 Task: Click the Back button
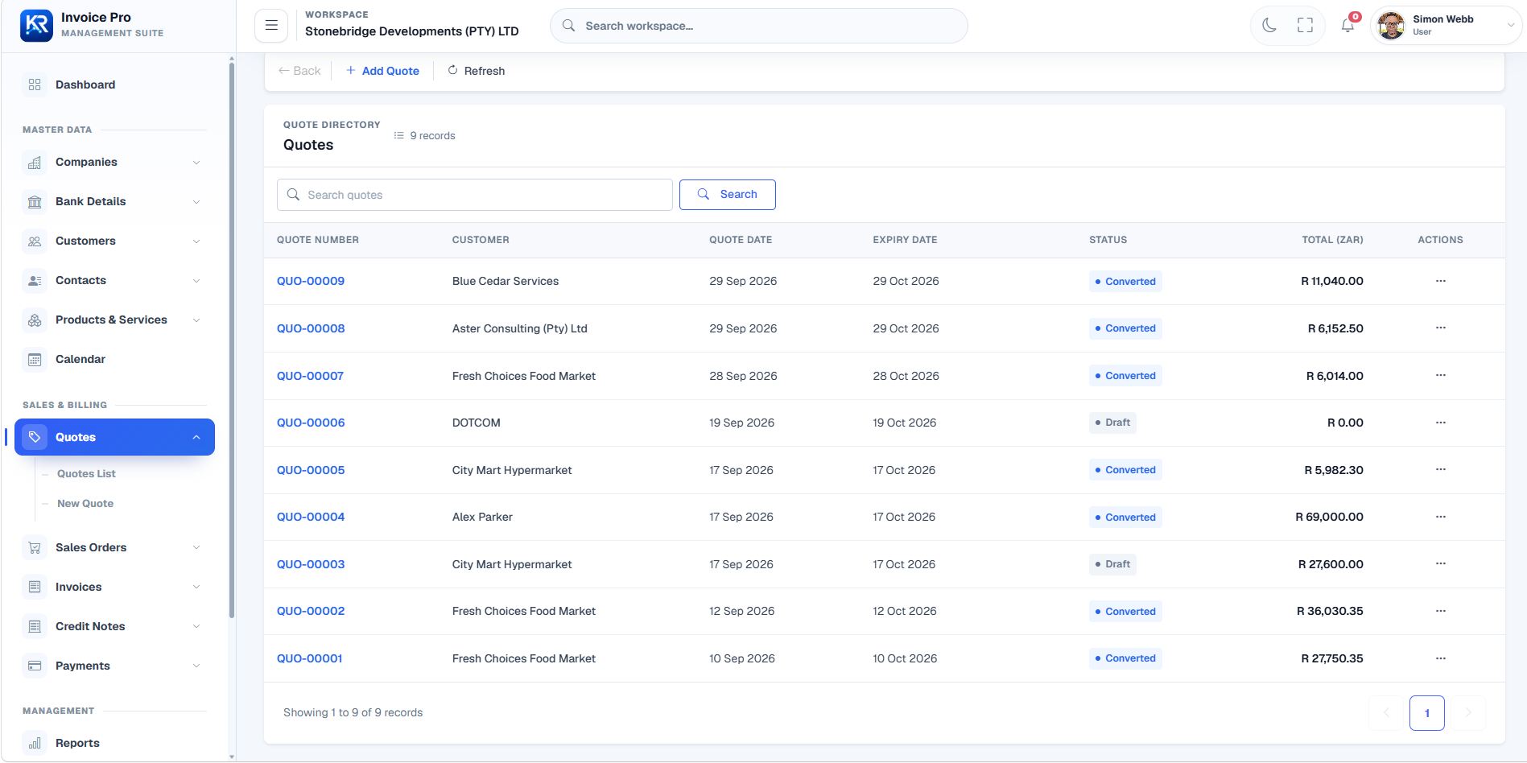point(299,71)
